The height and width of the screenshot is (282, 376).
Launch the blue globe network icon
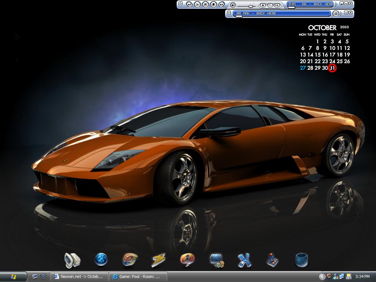(x=101, y=259)
